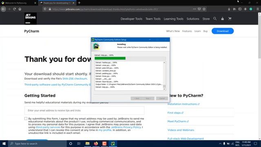
Task: Open the my profile link
Action: [105, 130]
